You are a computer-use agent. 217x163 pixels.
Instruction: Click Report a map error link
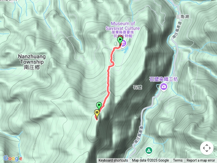click(x=201, y=160)
